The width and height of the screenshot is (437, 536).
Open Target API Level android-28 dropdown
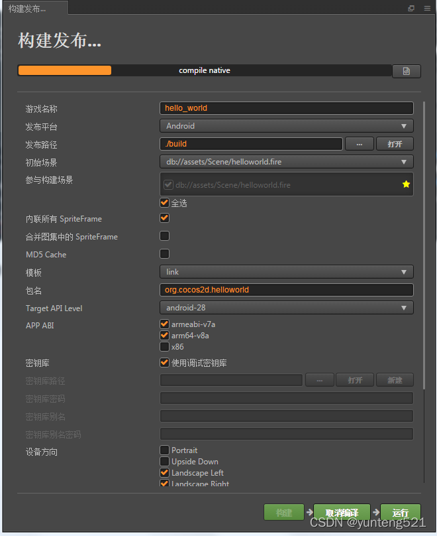[x=287, y=308]
